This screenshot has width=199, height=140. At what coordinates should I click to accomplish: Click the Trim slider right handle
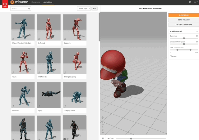(x=191, y=50)
